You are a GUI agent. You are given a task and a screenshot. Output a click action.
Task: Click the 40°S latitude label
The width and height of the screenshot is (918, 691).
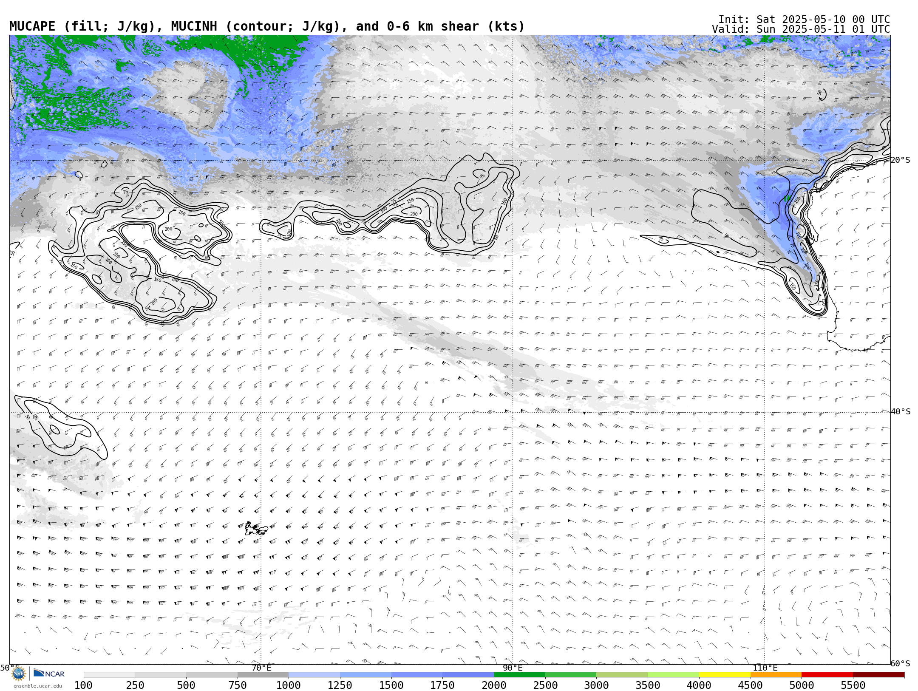[901, 412]
